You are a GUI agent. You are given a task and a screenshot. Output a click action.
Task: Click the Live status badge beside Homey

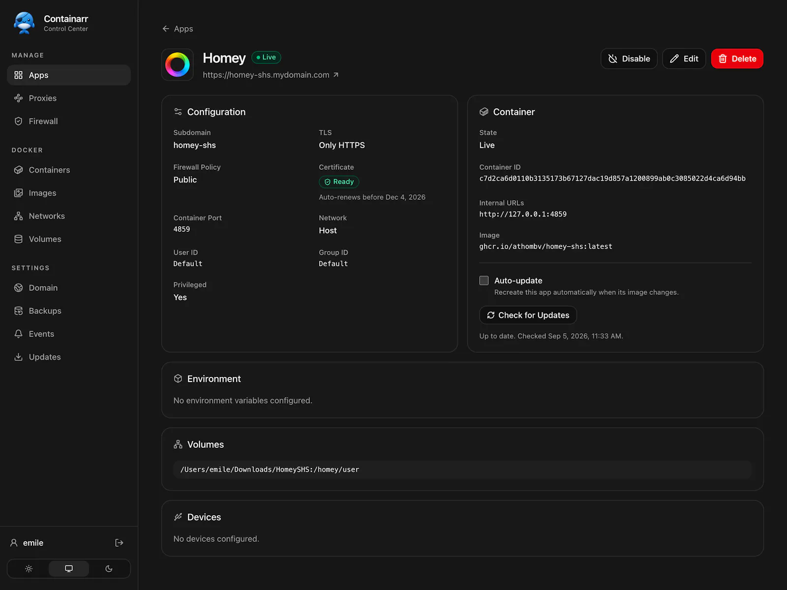266,57
